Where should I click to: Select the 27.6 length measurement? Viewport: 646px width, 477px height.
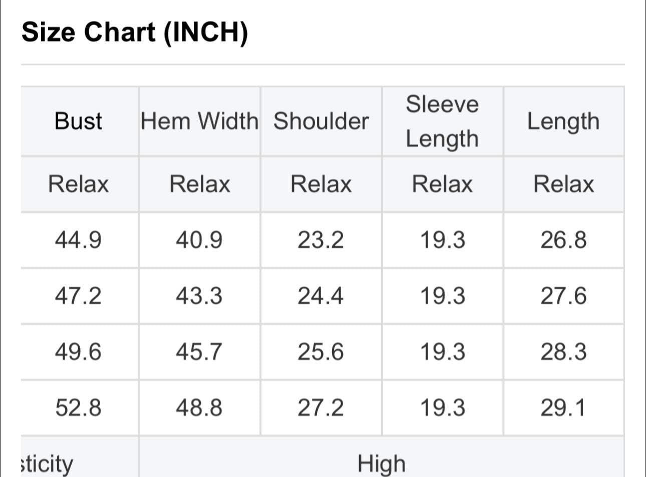click(563, 296)
